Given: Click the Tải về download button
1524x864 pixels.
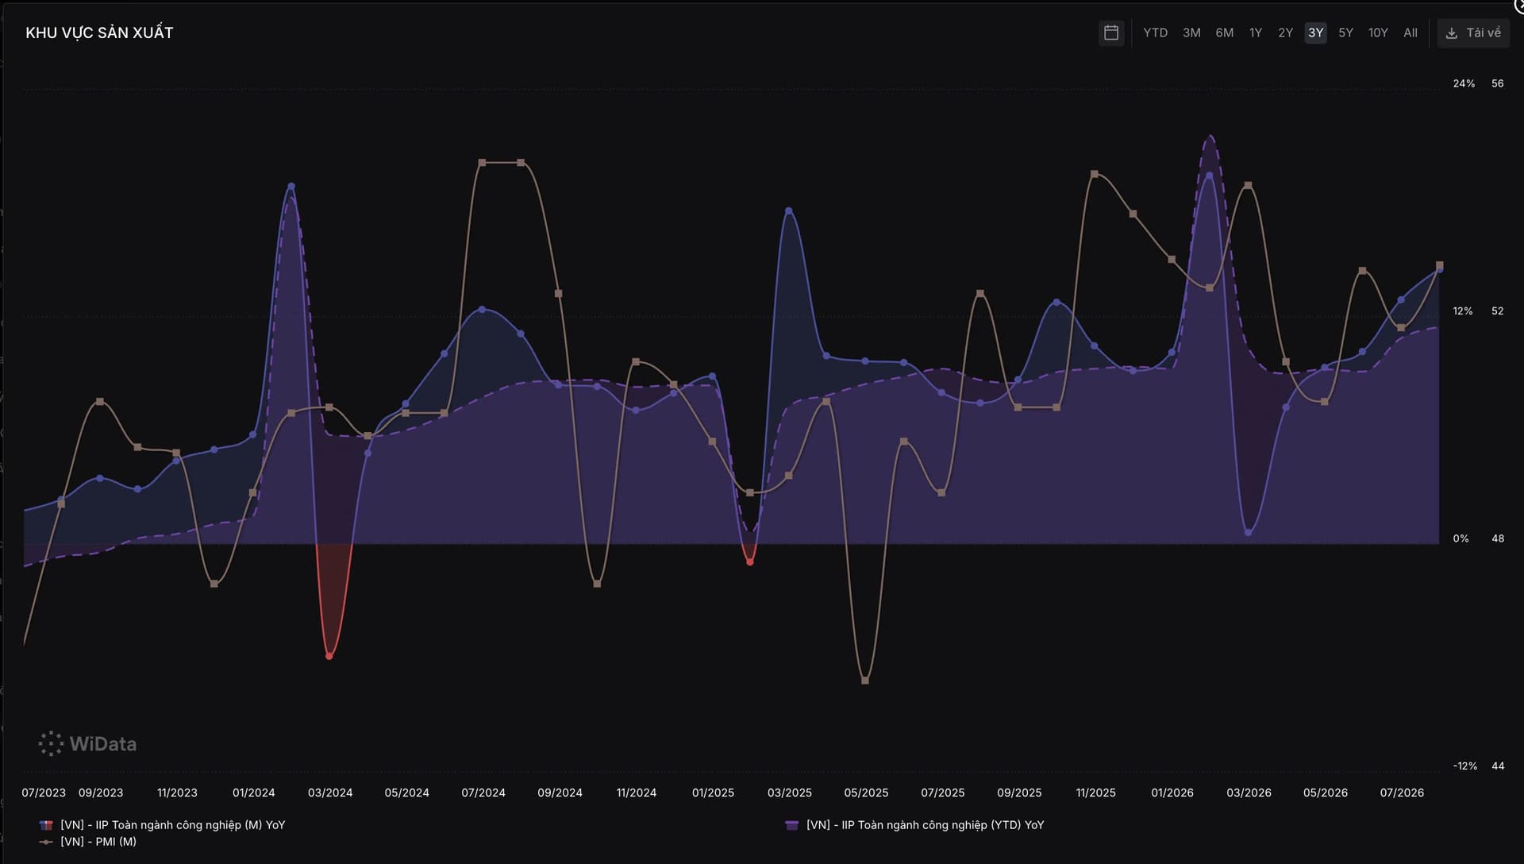Looking at the screenshot, I should (1473, 33).
